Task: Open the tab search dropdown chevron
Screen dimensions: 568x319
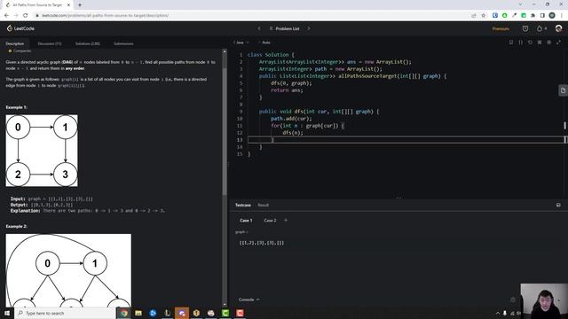Action: point(521,4)
